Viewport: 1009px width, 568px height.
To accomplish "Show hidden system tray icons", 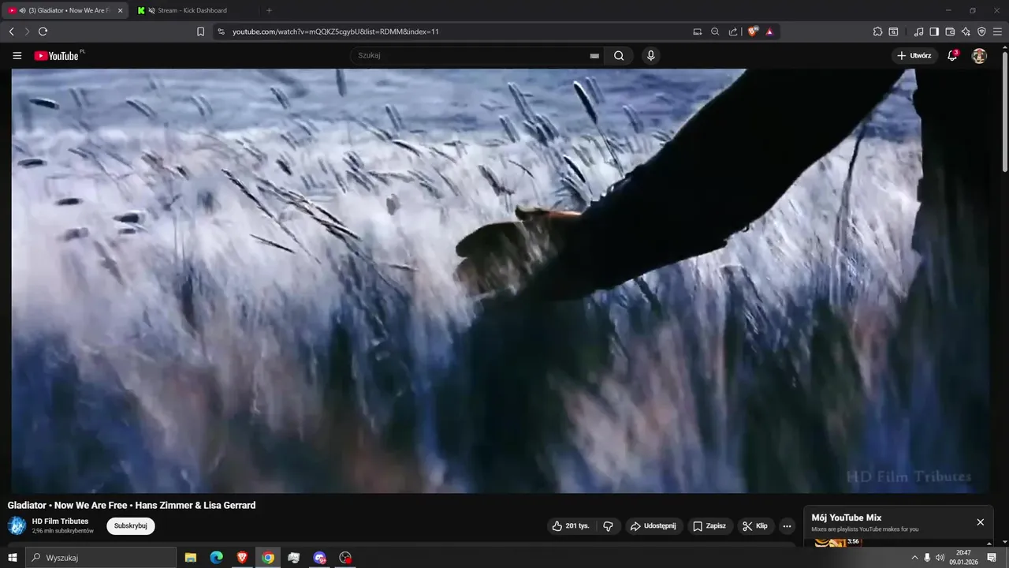I will click(x=914, y=558).
